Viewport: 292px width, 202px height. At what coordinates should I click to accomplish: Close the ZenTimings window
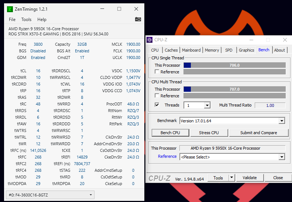pyautogui.click(x=136, y=9)
